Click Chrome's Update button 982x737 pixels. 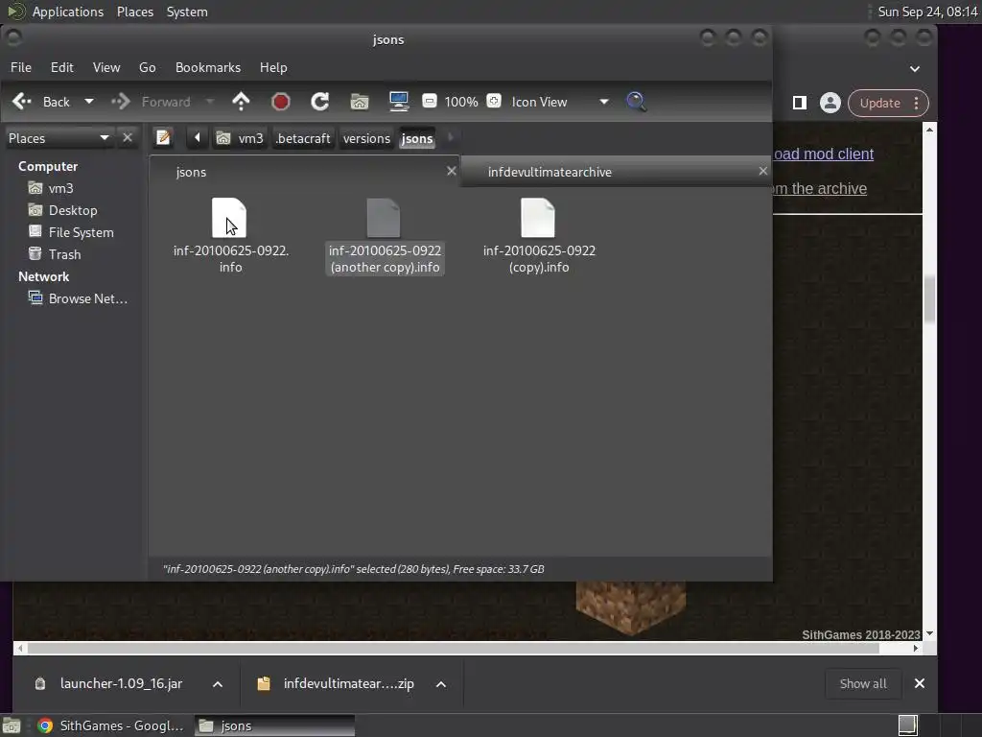point(880,103)
